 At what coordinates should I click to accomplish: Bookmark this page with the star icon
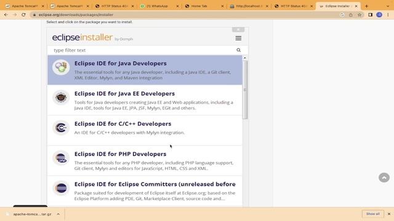coord(360,15)
